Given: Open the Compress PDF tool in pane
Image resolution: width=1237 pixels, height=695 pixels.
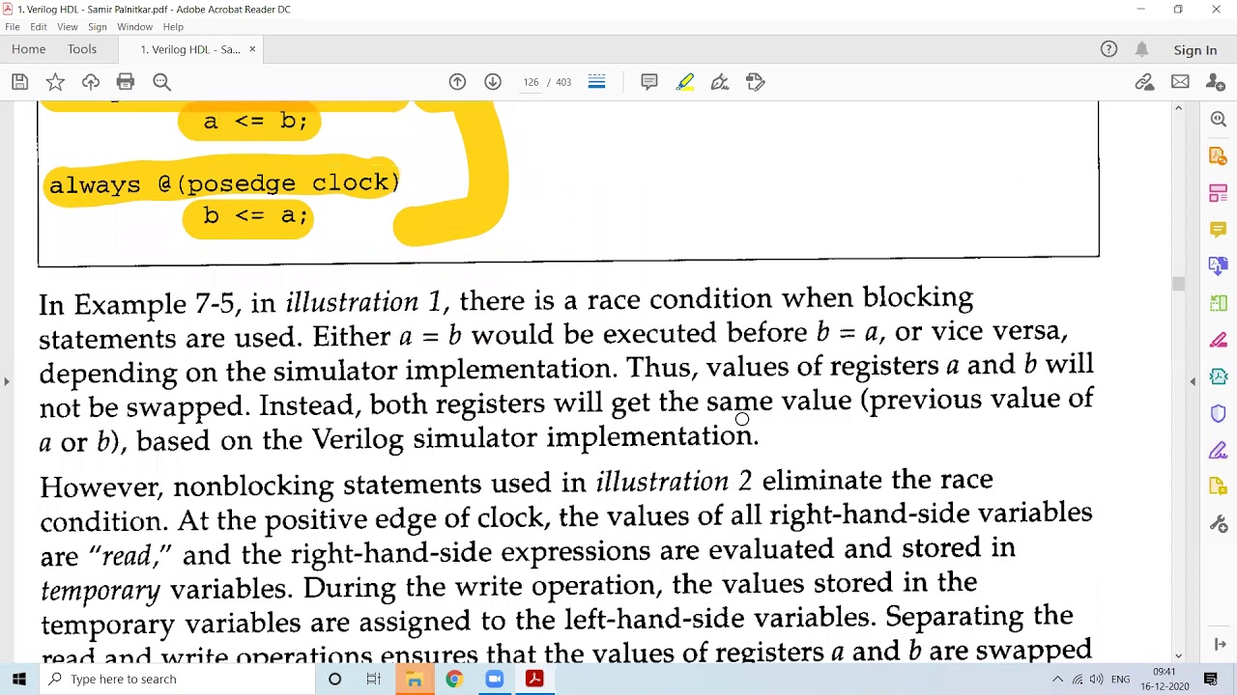Looking at the screenshot, I should tap(1219, 376).
